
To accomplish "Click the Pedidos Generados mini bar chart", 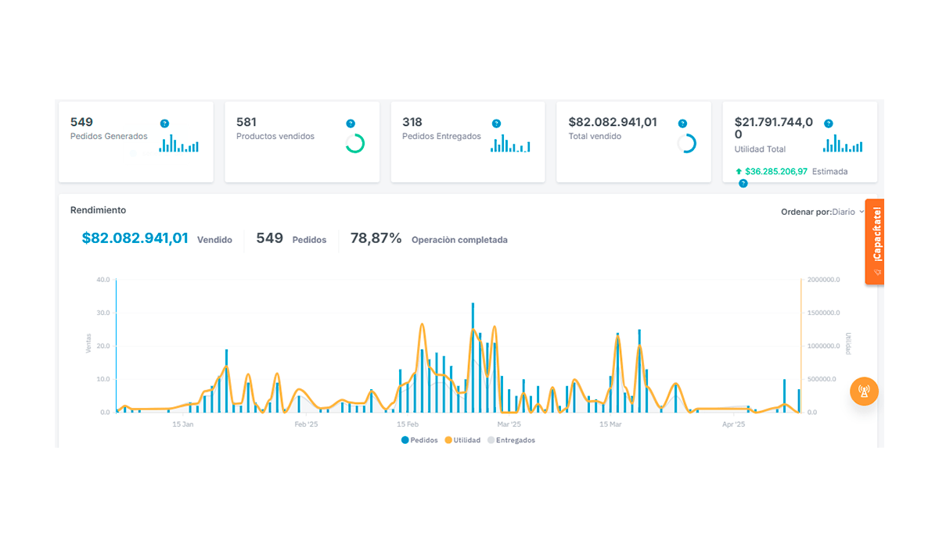I will (x=179, y=143).
